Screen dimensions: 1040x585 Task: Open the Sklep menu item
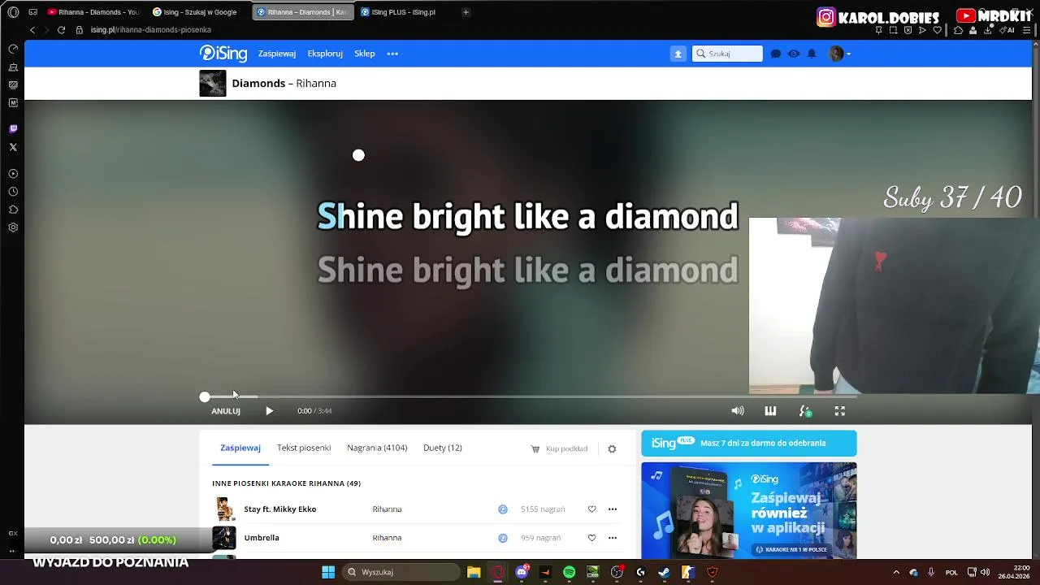pos(365,54)
